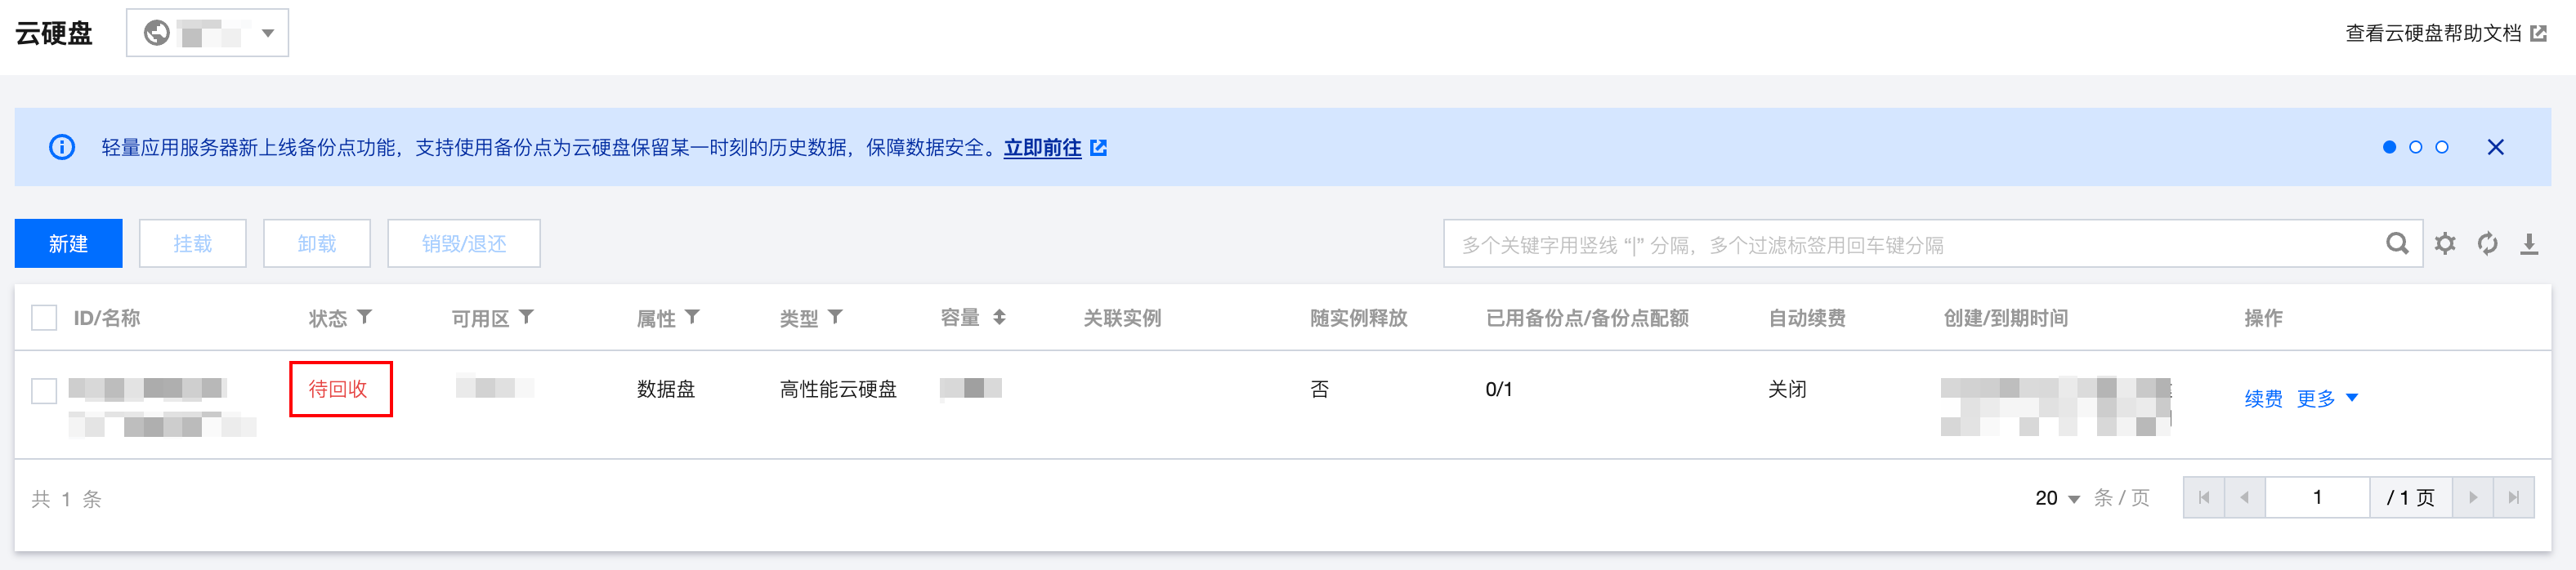Select all rows header checkbox

click(44, 318)
